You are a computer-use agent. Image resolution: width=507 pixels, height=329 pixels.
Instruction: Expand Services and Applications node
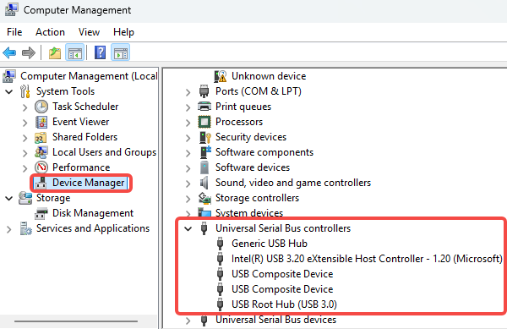click(9, 229)
